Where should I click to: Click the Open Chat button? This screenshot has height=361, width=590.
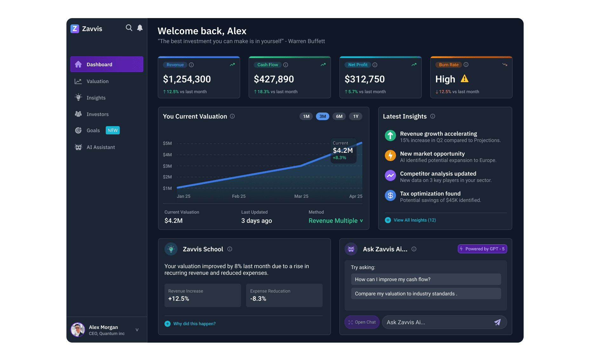[362, 322]
